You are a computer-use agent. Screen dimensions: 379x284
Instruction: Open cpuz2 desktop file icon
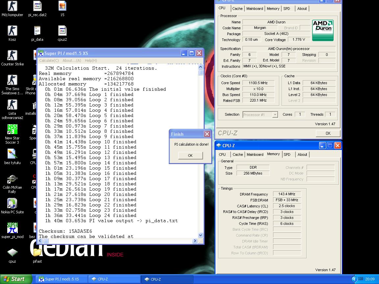coord(63,33)
